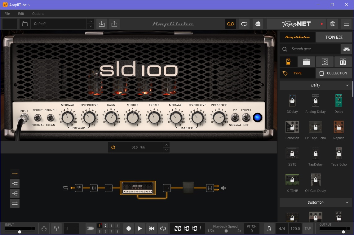Collapse the Delay gear section

pyautogui.click(x=347, y=85)
